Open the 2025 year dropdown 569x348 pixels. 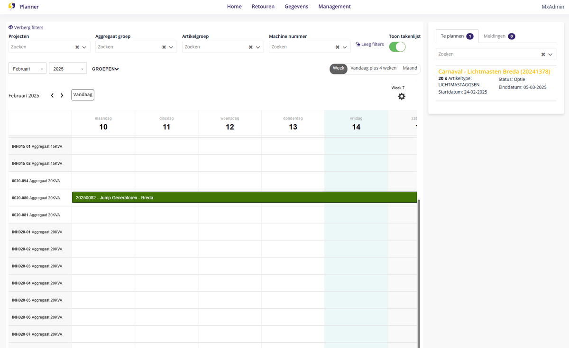tap(68, 69)
